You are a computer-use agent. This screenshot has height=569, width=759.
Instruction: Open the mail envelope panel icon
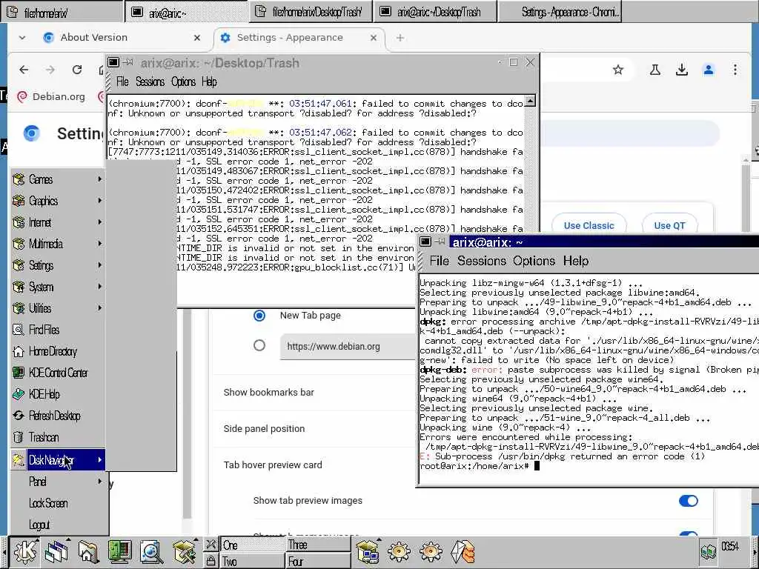(x=463, y=551)
